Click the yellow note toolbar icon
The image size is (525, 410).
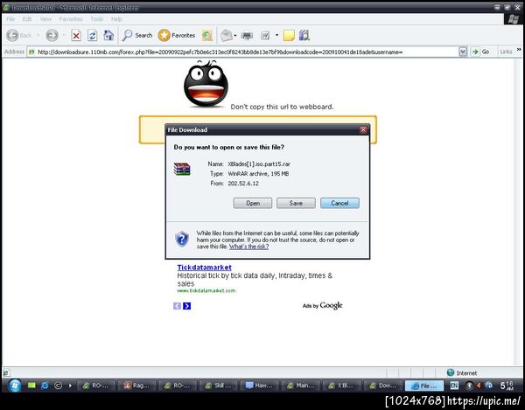click(x=289, y=36)
